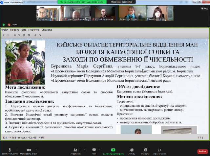
Task: Open the Участники participants panel
Action: (75, 151)
